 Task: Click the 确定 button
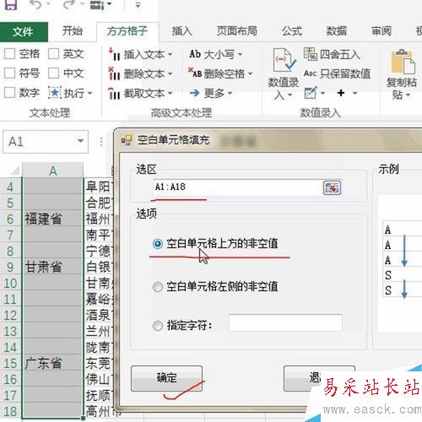(166, 378)
